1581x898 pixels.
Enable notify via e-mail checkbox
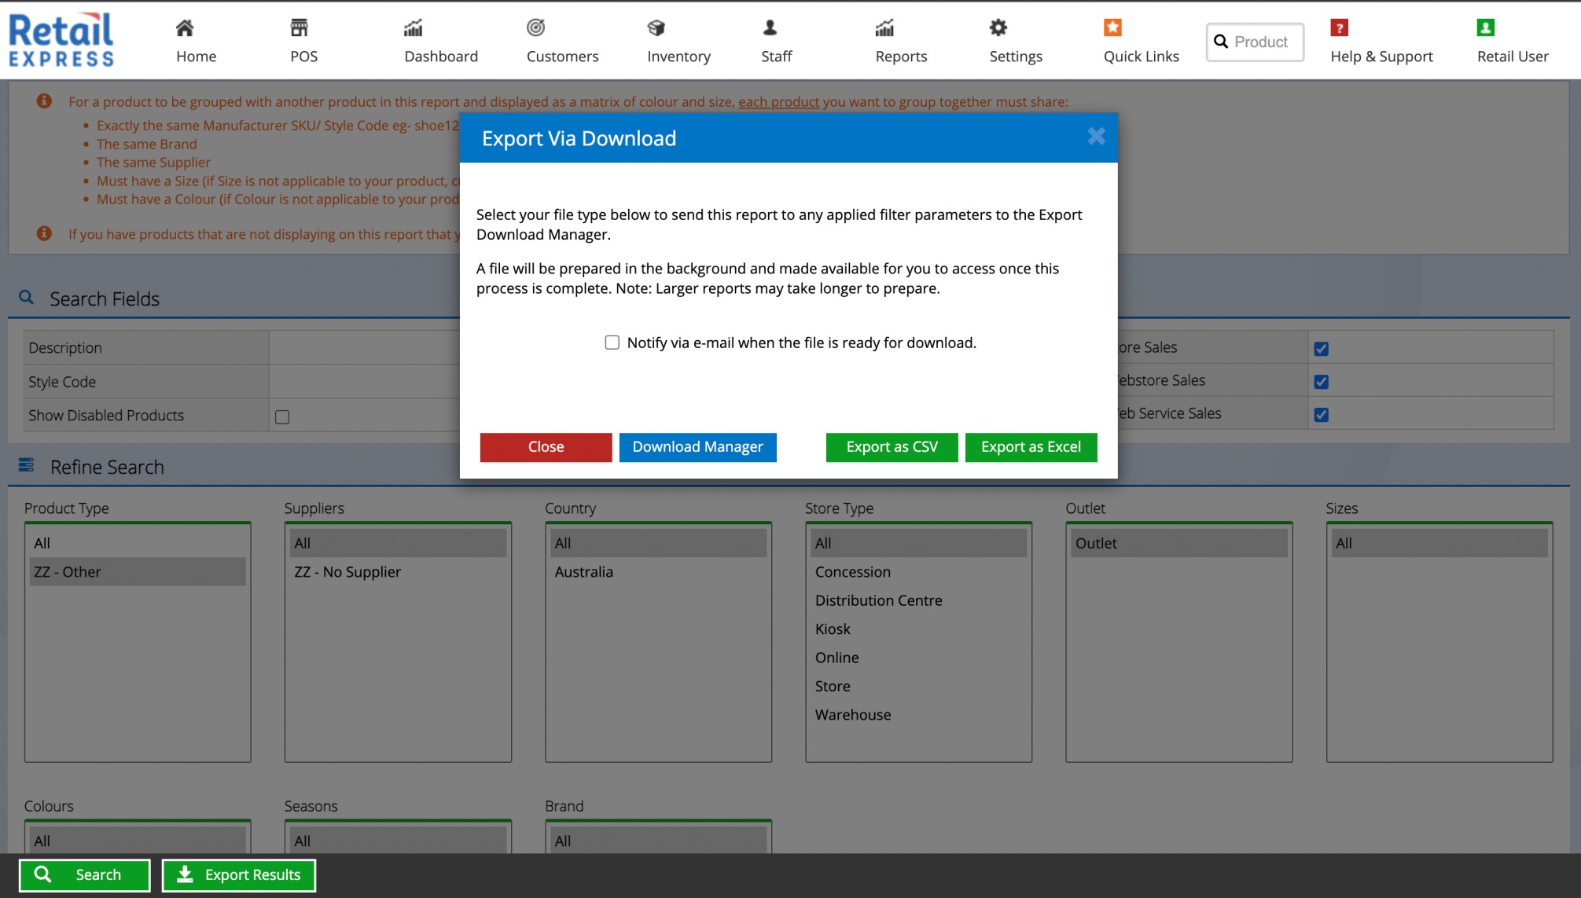[612, 343]
